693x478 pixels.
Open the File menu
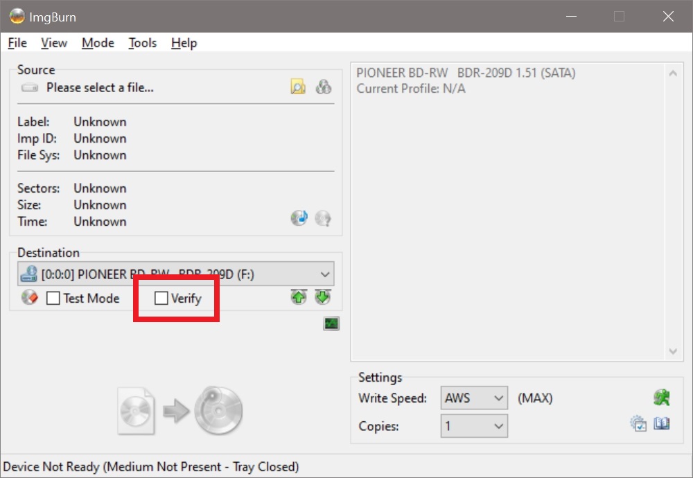coord(17,43)
